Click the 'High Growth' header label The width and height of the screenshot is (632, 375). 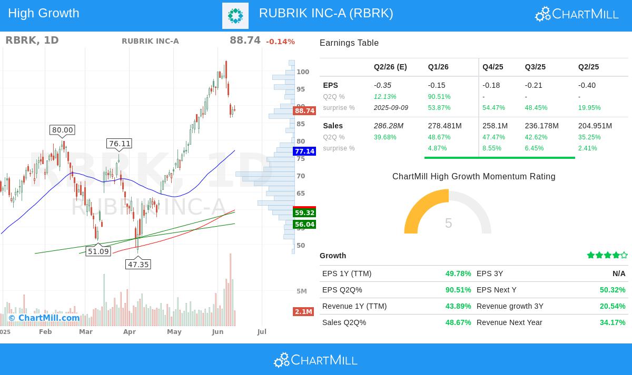pyautogui.click(x=44, y=13)
